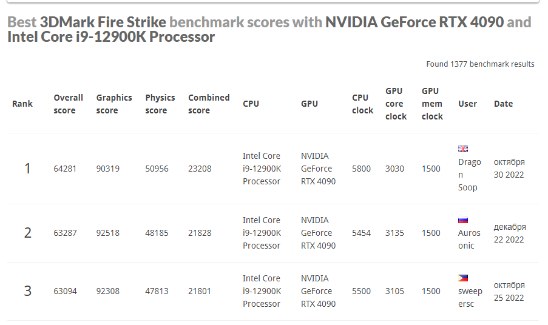
Task: Click the Russian flag icon beside Aurosonic
Action: click(463, 220)
